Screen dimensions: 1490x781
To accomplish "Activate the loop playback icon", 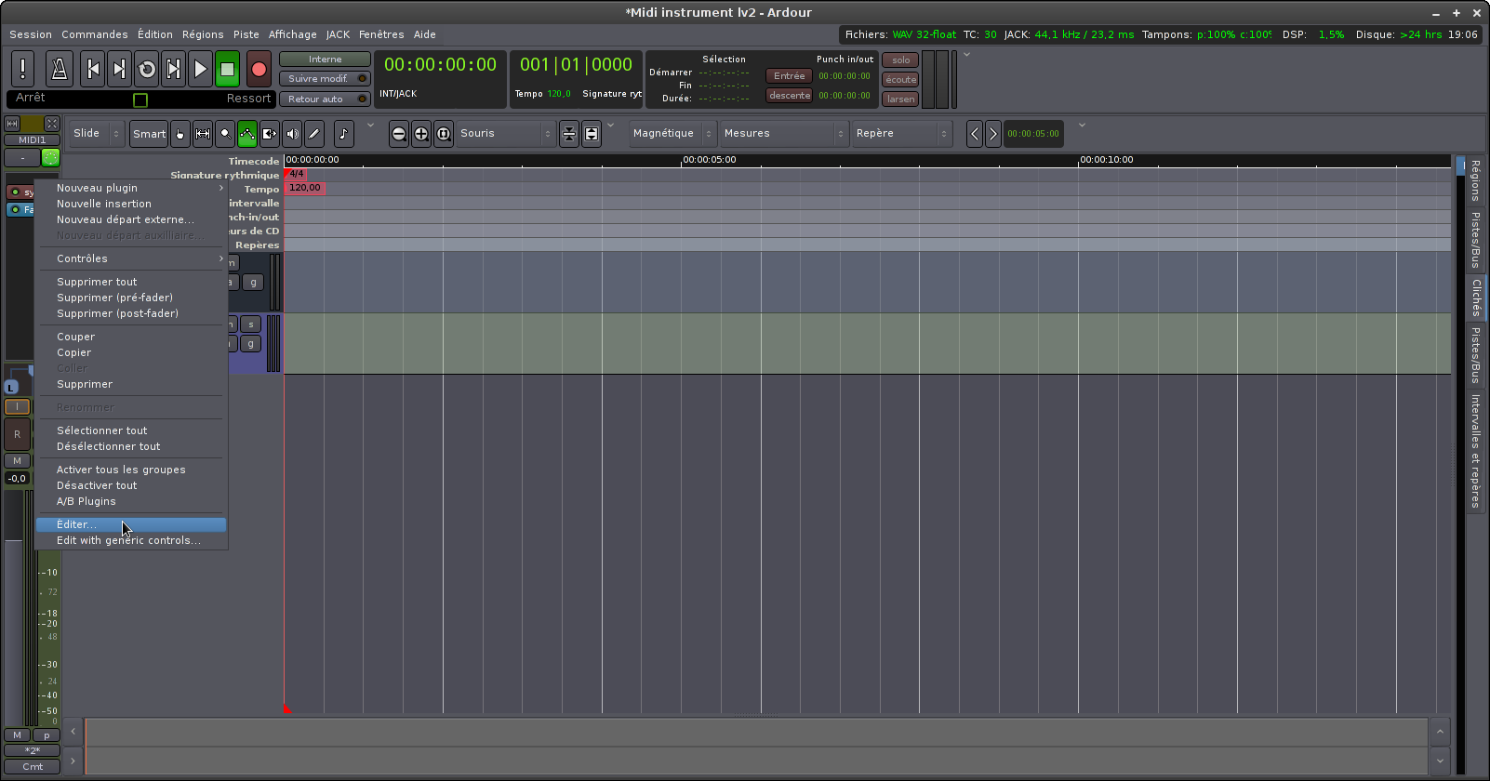I will [146, 69].
